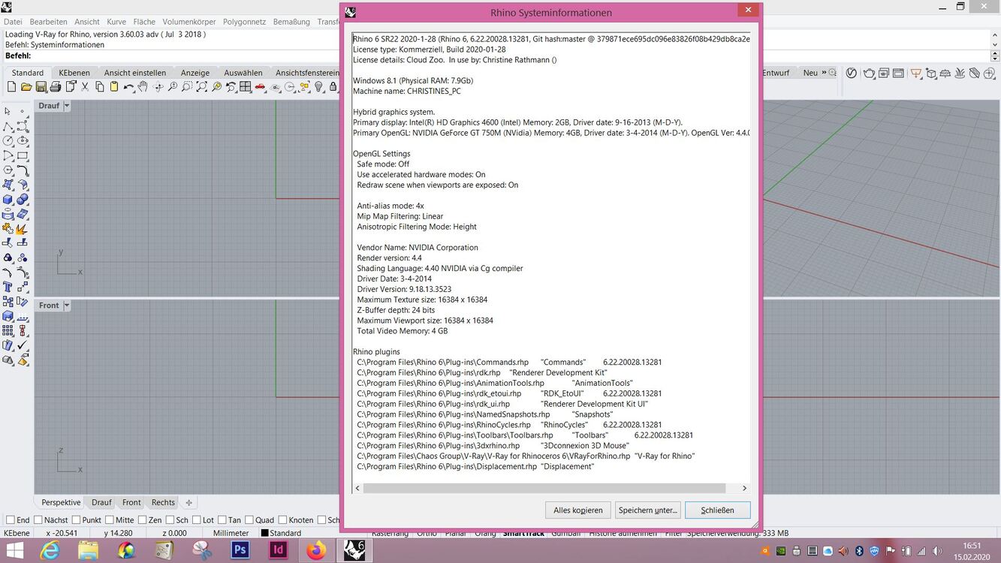Select the arrow pointer tool in sidebar
Screen dimensions: 1001x563
coord(8,111)
